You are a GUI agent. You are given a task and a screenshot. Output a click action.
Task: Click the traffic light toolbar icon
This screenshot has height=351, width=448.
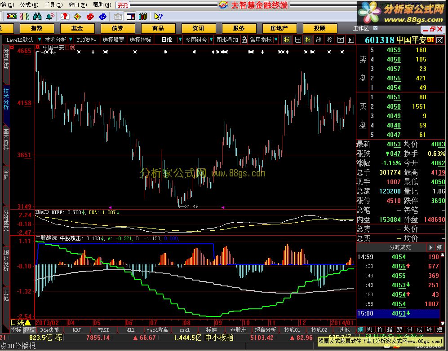click(12, 17)
